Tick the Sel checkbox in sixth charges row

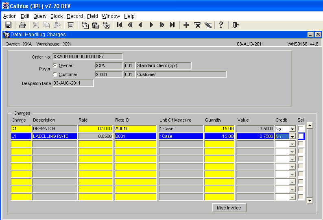coord(301,166)
